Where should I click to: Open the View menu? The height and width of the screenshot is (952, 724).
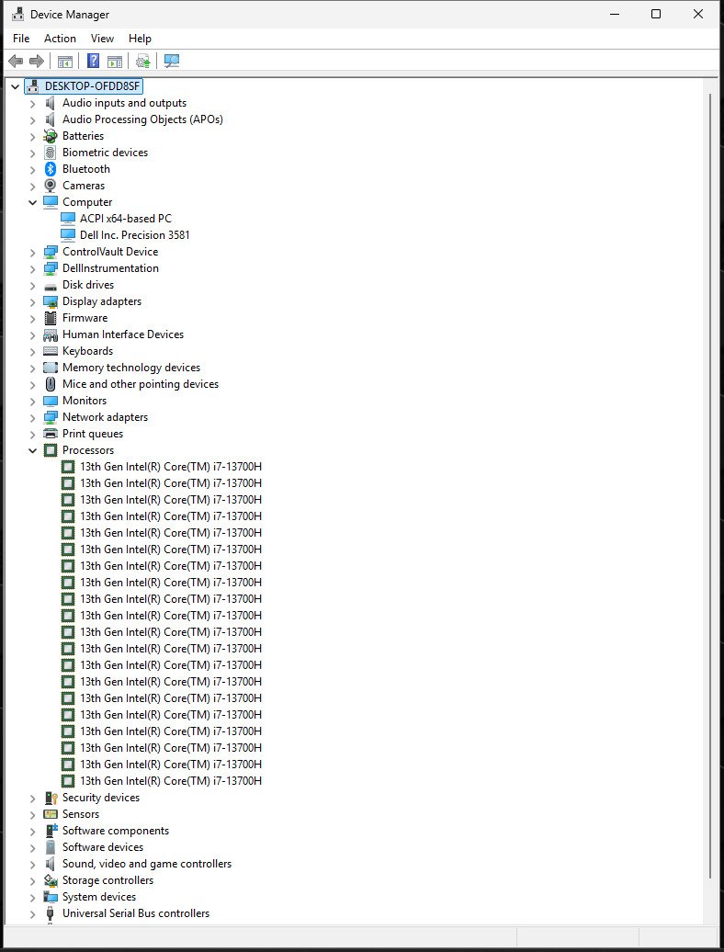point(102,39)
